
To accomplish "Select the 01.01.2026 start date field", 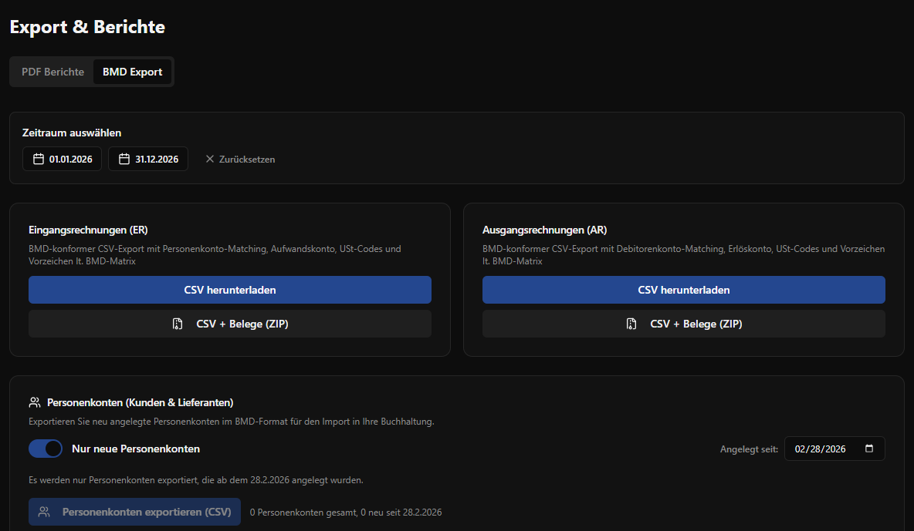I will (62, 159).
